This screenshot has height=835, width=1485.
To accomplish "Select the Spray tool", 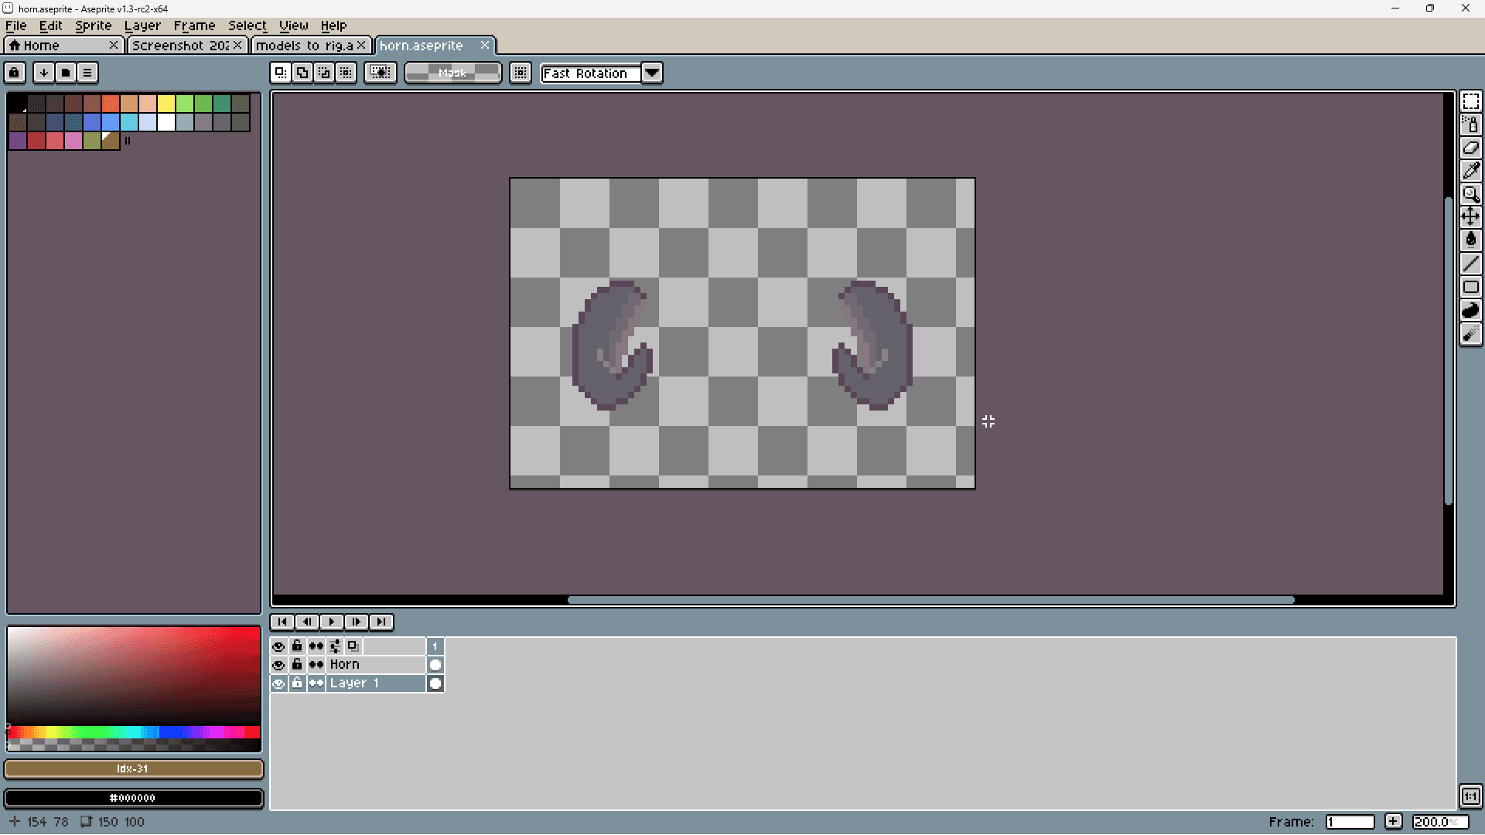I will pyautogui.click(x=1470, y=124).
